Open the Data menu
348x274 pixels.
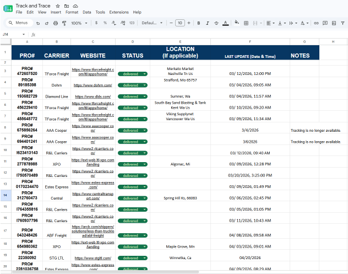pyautogui.click(x=87, y=12)
